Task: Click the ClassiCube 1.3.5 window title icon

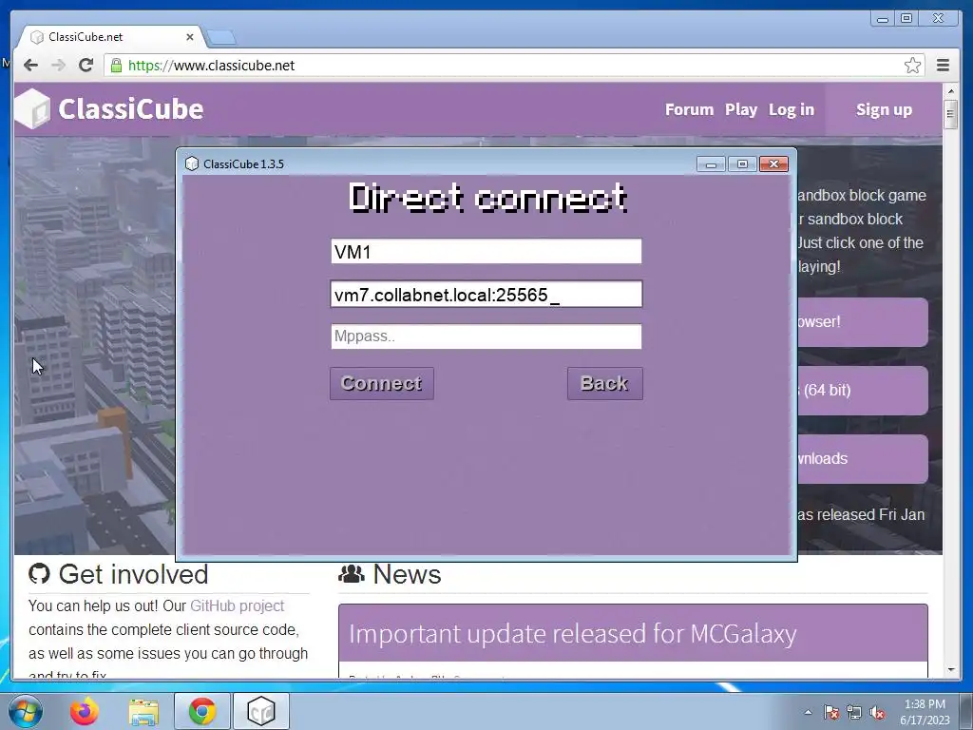Action: [x=192, y=163]
